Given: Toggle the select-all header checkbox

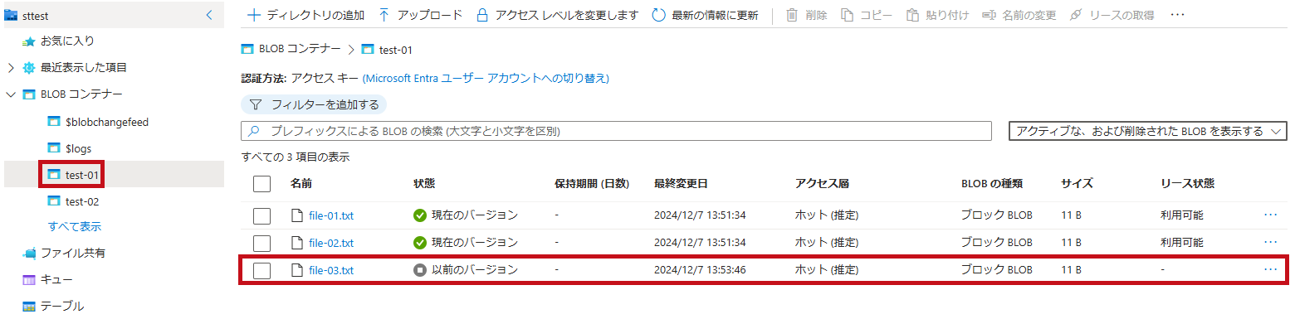Looking at the screenshot, I should (x=262, y=184).
